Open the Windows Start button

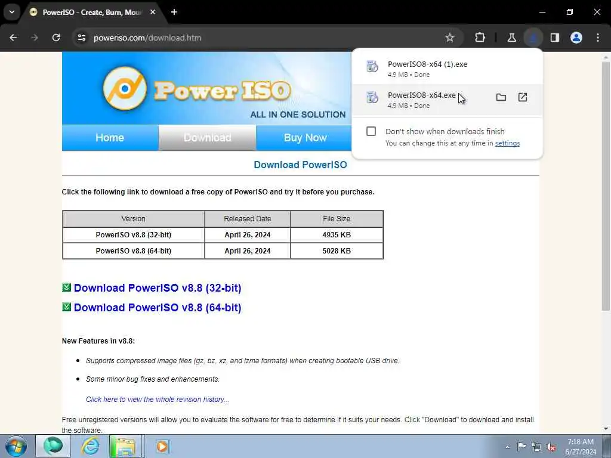pyautogui.click(x=16, y=446)
